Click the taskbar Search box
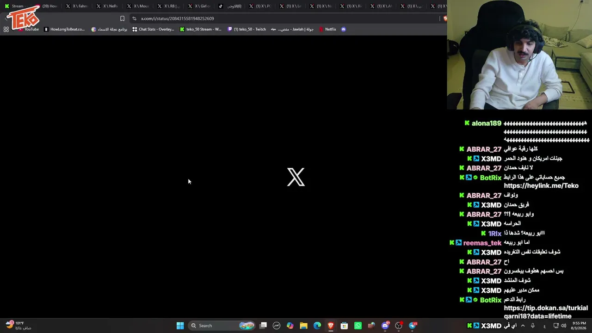592x333 pixels. [222, 326]
